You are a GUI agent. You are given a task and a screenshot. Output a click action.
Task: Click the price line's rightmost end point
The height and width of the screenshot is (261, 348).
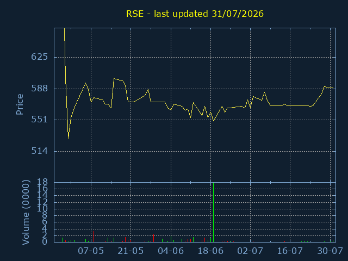(333, 88)
